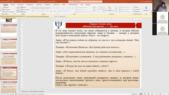Click Включить содержимое button
Viewport: 169px width, 95px height.
coord(60,16)
